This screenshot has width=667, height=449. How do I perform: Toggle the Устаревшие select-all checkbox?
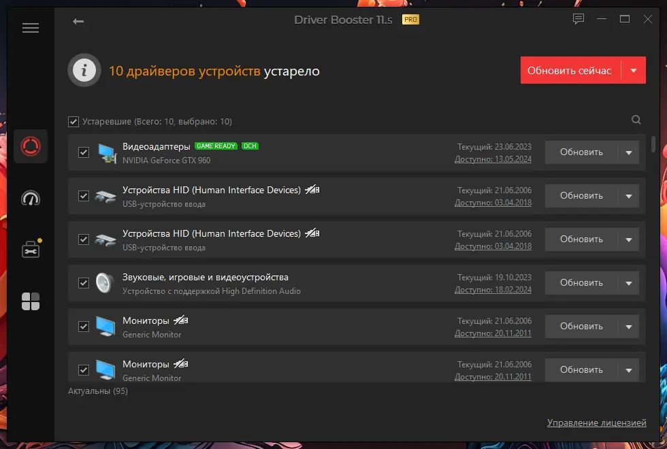[74, 122]
